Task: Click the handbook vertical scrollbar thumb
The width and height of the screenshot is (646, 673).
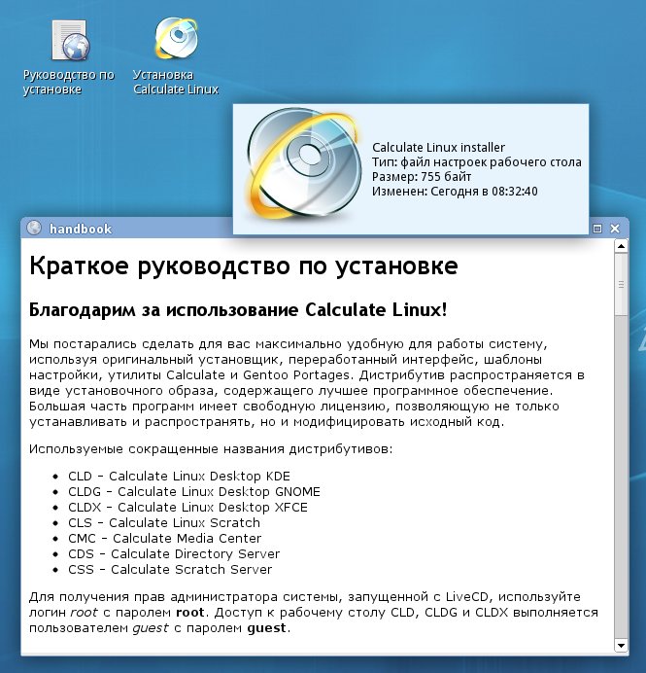Action: pyautogui.click(x=621, y=285)
